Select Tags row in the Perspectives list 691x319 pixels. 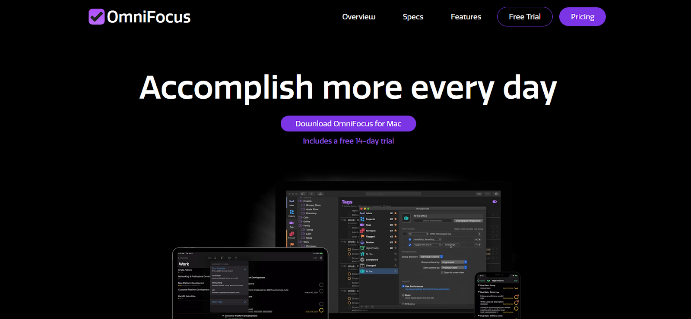tap(378, 225)
